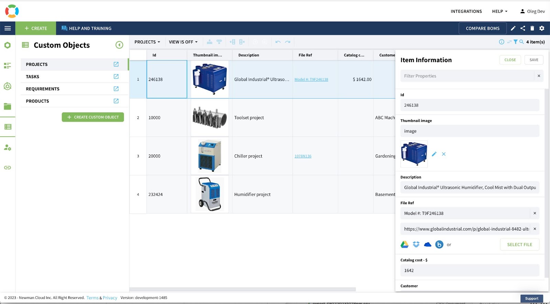
Task: Open the Oleg Dev user menu
Action: tap(532, 11)
